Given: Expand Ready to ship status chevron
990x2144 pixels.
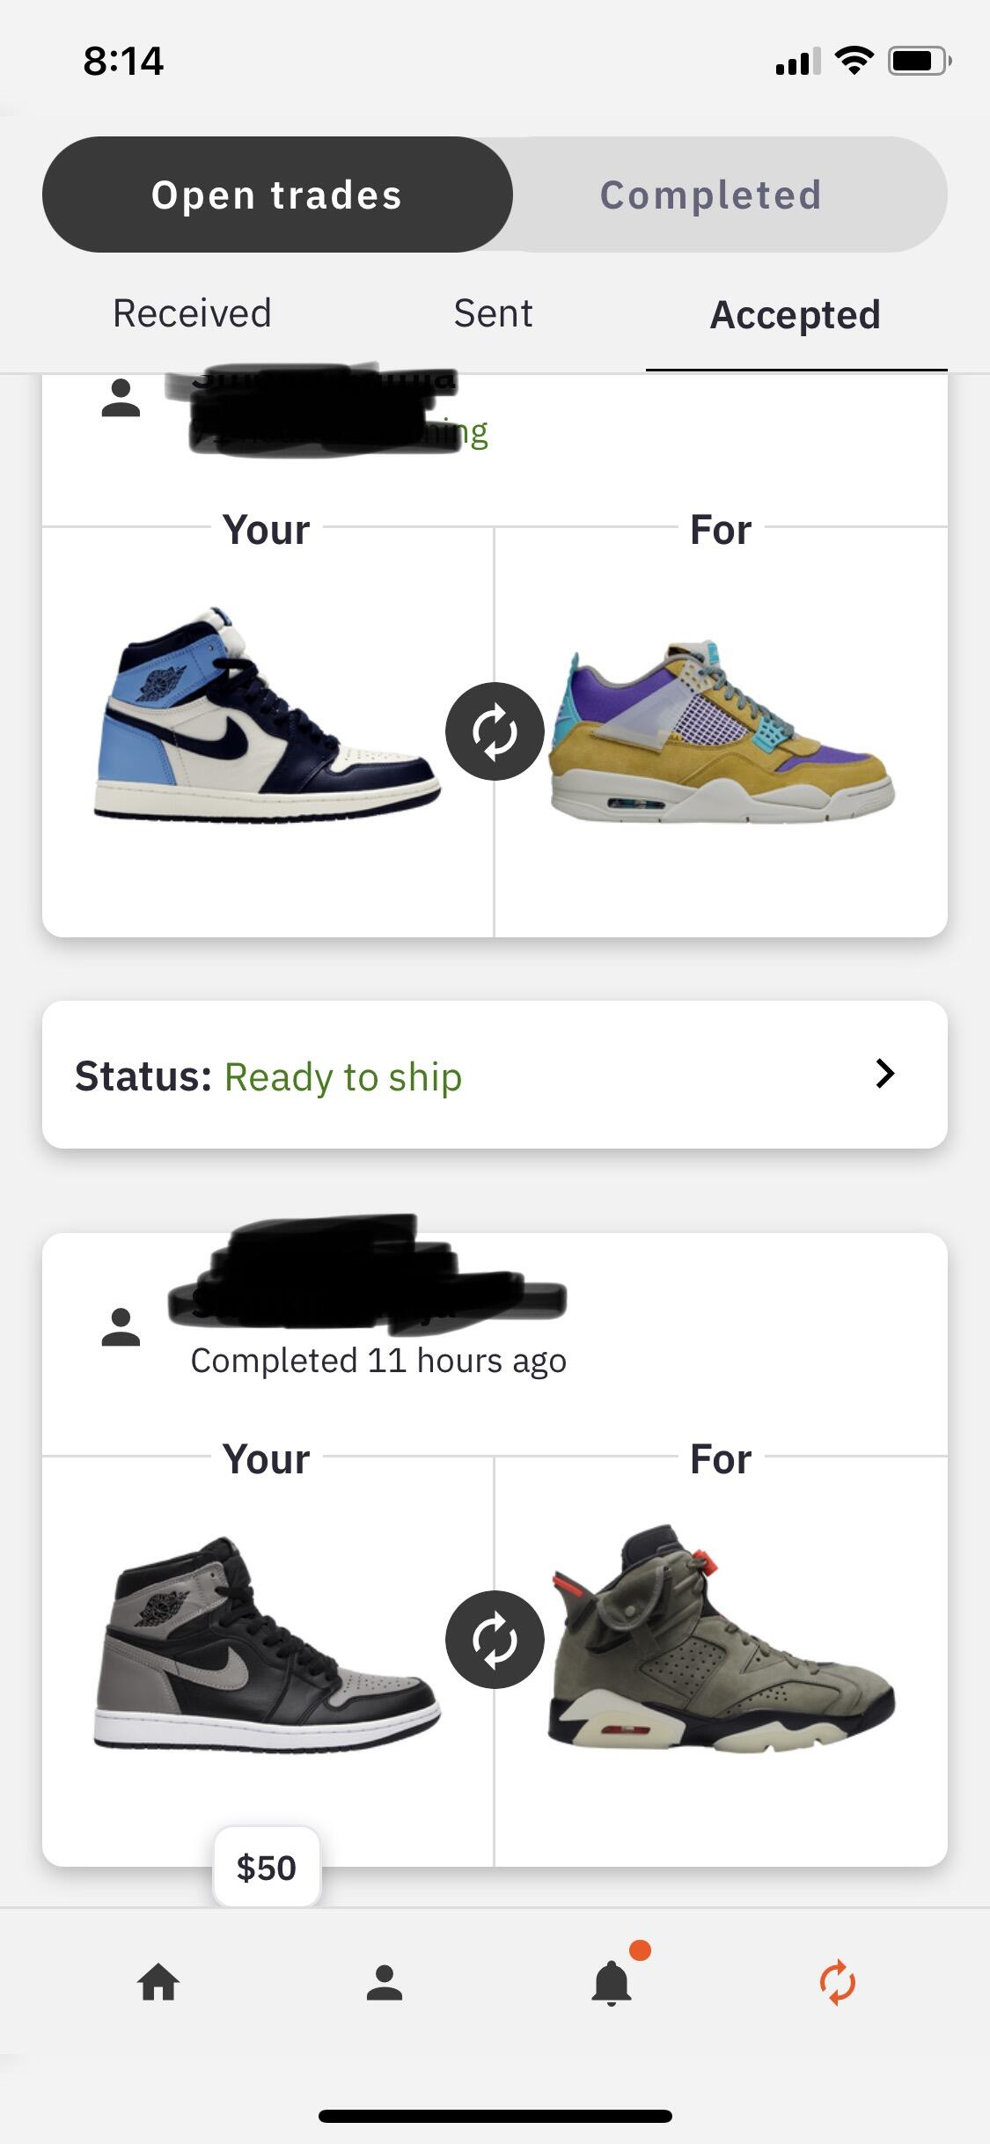Looking at the screenshot, I should [885, 1074].
